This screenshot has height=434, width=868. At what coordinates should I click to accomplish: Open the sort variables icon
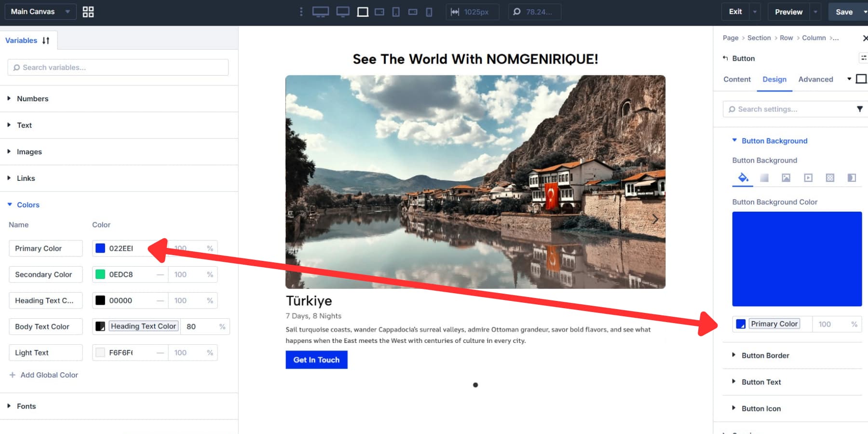point(46,40)
